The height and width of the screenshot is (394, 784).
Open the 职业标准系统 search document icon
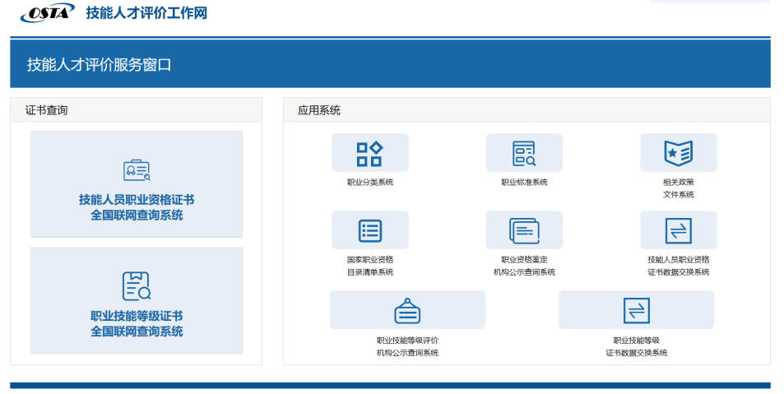tap(524, 153)
